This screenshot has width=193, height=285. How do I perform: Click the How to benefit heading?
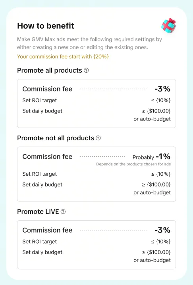tap(46, 26)
